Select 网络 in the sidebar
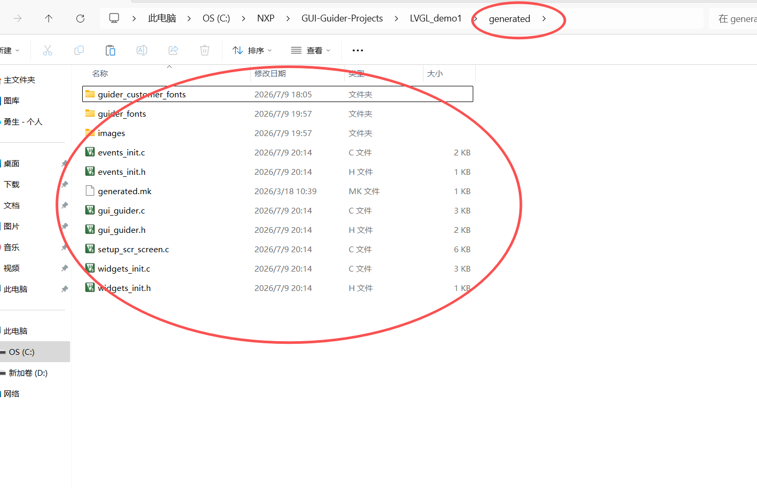The height and width of the screenshot is (494, 757). (12, 394)
